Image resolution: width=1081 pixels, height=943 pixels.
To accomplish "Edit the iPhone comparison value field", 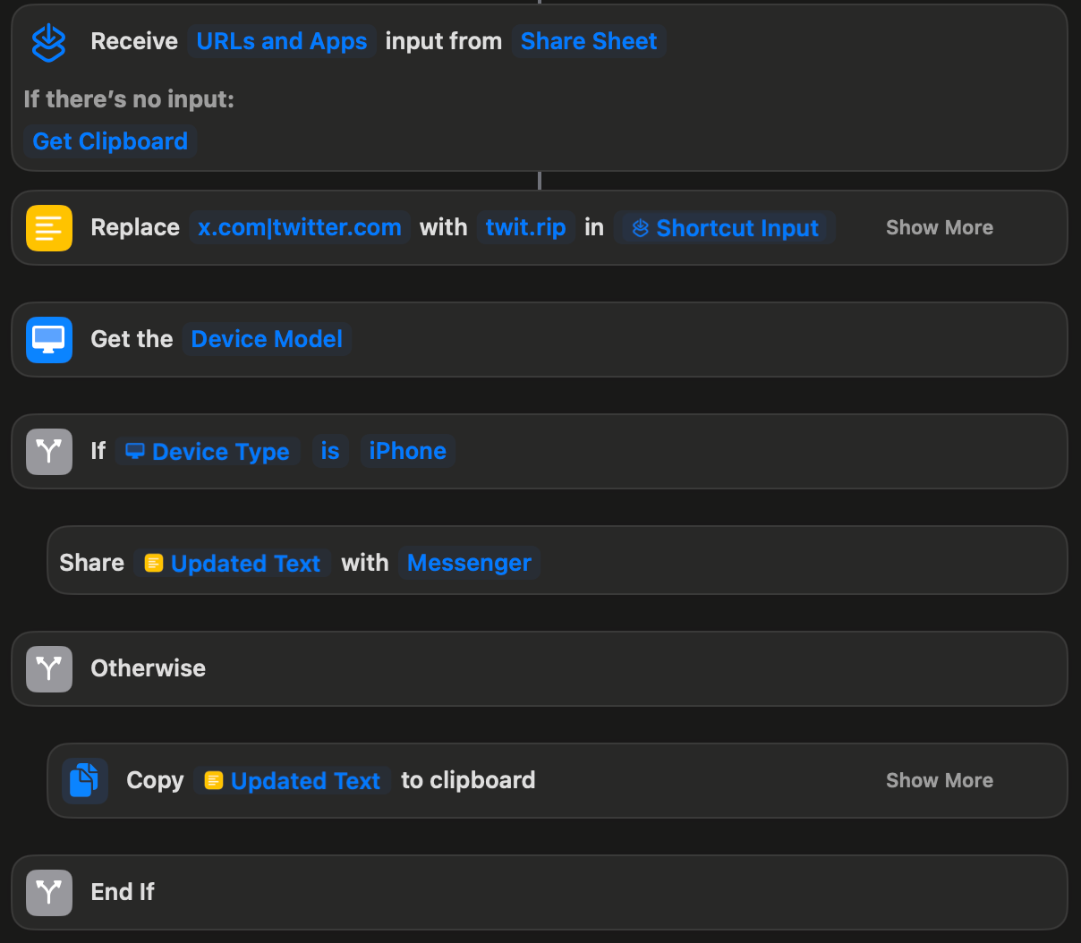I will [x=407, y=452].
